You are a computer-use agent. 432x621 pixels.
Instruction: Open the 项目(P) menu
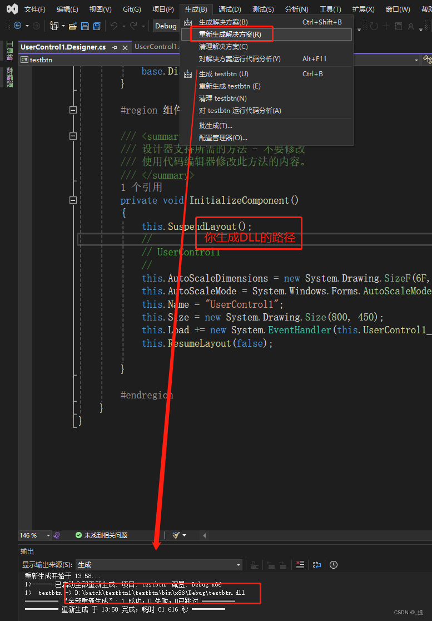(163, 9)
